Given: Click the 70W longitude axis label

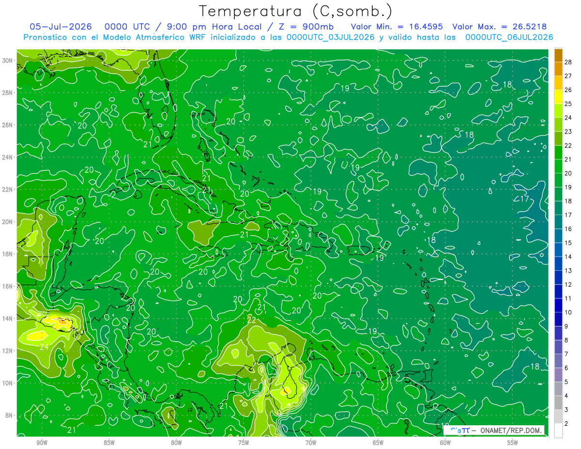Looking at the screenshot, I should pos(311,443).
